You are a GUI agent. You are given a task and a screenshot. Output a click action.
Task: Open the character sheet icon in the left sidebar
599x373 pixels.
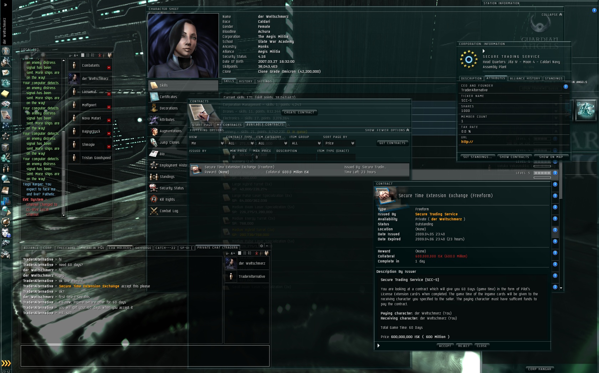click(x=6, y=51)
